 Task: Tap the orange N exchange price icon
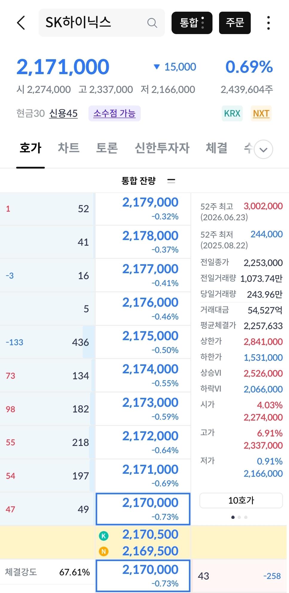(104, 551)
